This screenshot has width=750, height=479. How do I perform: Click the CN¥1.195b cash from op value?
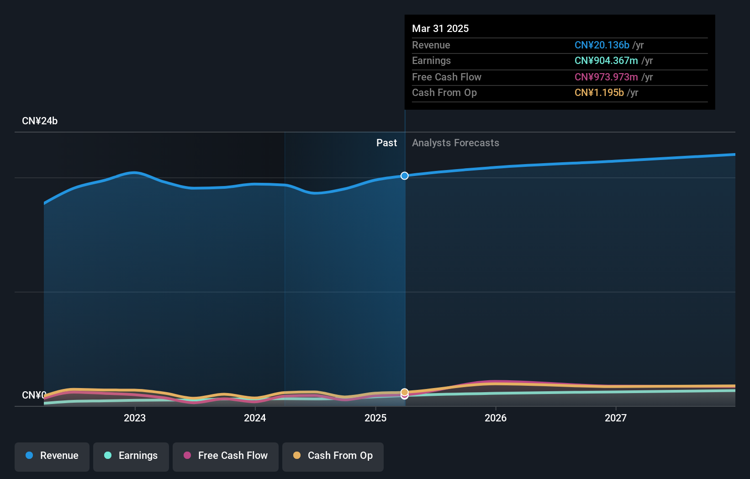coord(599,93)
